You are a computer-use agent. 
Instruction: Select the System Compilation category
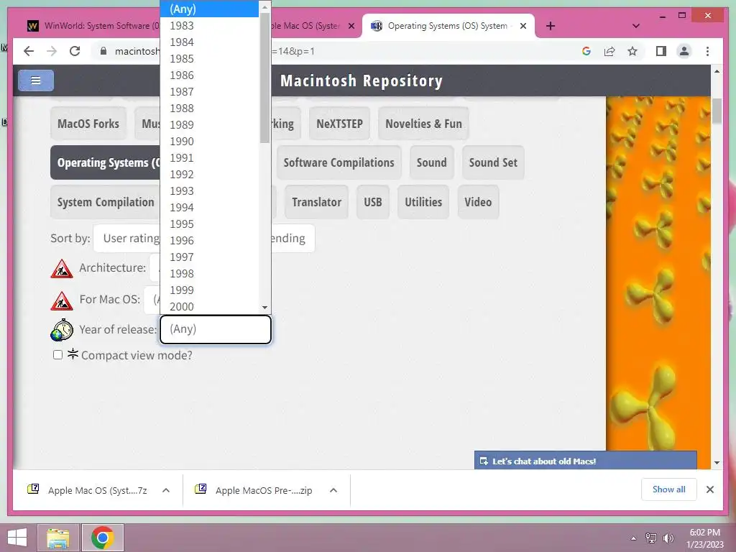point(105,202)
